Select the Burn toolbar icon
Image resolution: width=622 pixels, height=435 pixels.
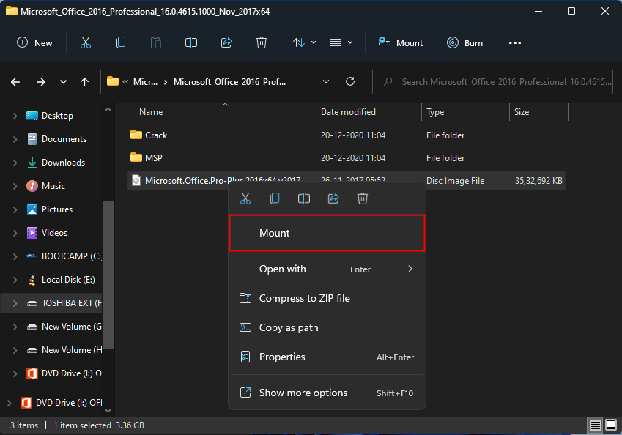(x=464, y=43)
